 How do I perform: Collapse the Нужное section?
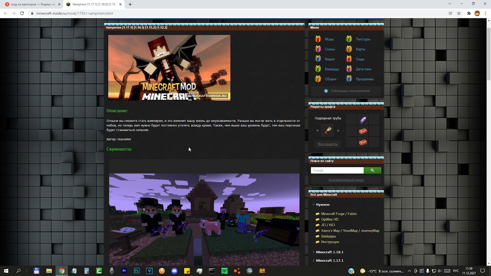(x=323, y=205)
